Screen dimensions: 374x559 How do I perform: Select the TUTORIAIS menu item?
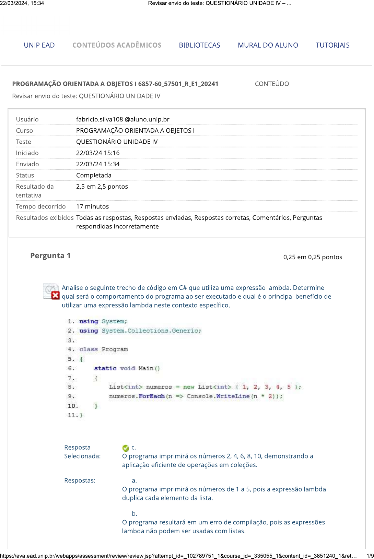pos(332,45)
